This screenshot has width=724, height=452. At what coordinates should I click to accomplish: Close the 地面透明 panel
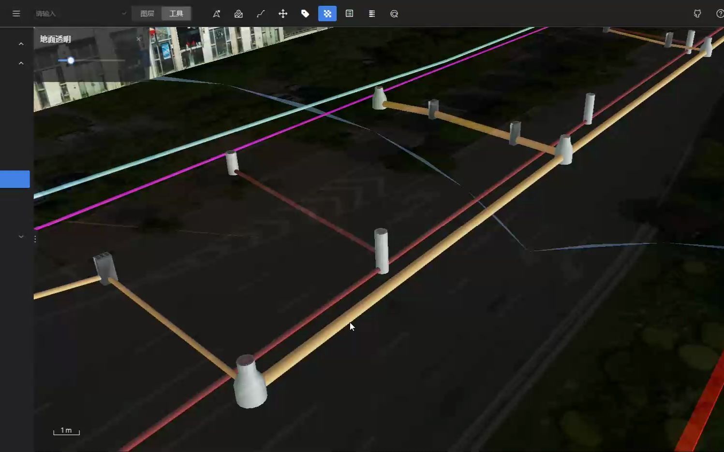(139, 39)
